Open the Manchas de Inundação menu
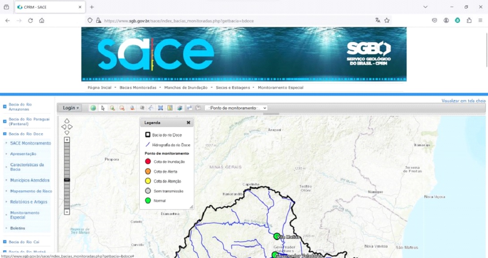 [185, 88]
